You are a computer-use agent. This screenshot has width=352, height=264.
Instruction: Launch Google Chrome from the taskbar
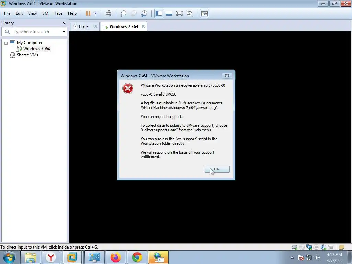point(137,257)
